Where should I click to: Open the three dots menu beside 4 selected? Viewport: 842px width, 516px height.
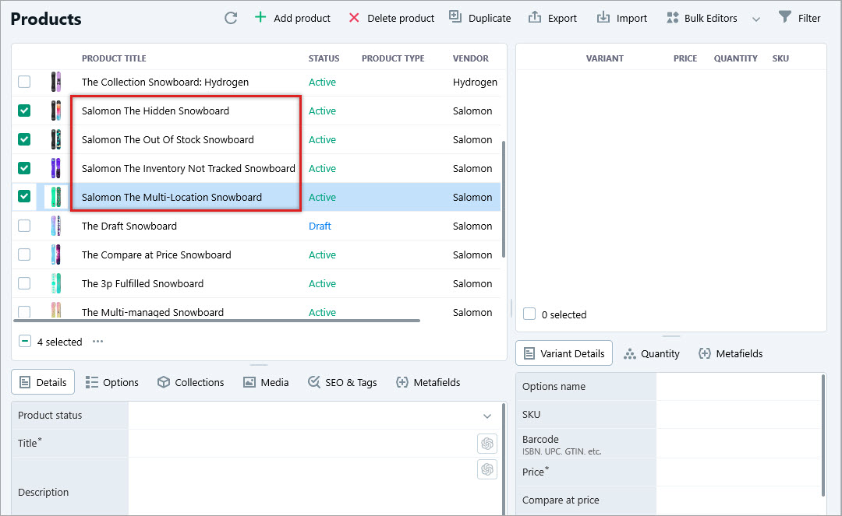click(x=97, y=342)
